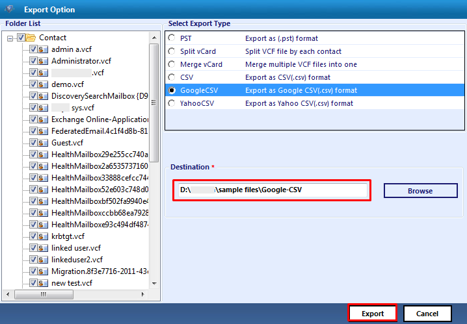Click contact card icon beside linked user.vcf
467x324 pixels.
coord(44,248)
